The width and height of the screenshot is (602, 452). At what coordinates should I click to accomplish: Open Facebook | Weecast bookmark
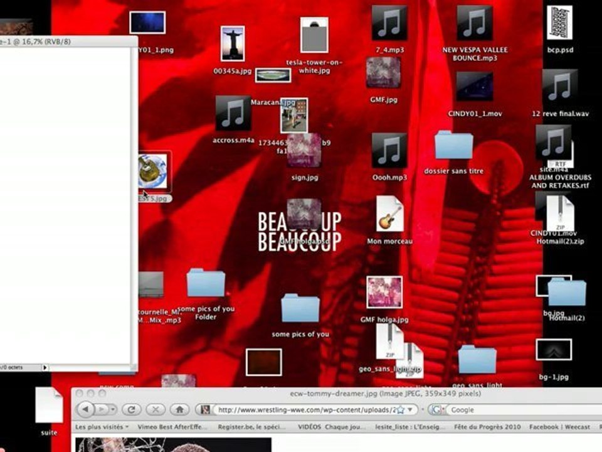(x=559, y=427)
